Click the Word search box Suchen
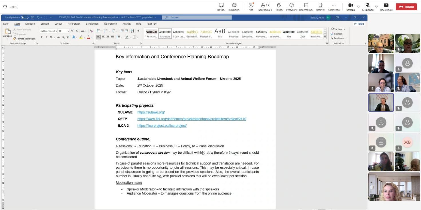The width and height of the screenshot is (421, 210). coord(197,17)
